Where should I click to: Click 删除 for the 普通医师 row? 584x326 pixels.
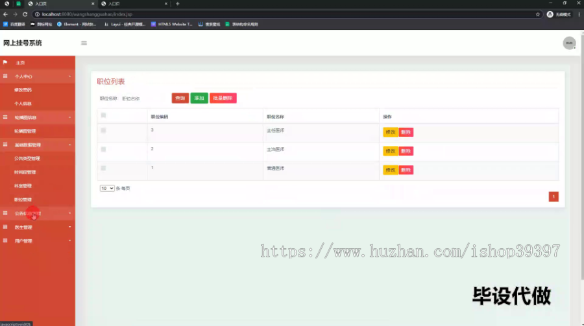click(406, 170)
